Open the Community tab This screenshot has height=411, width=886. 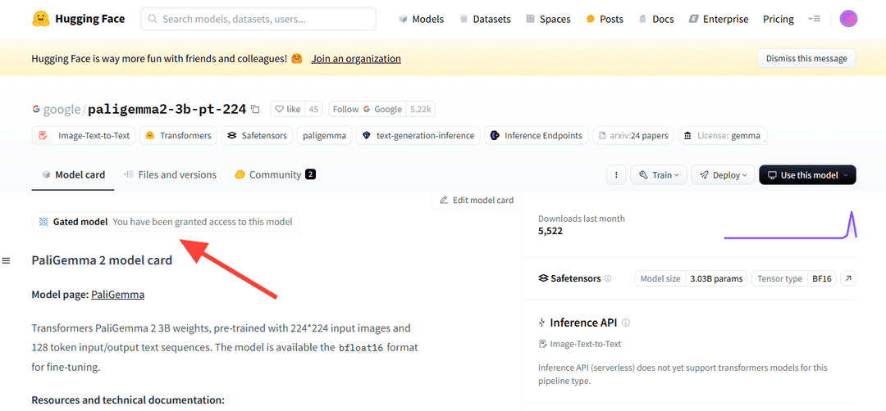[275, 174]
